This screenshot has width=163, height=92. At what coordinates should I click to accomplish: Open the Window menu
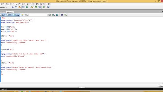(x=43, y=4)
